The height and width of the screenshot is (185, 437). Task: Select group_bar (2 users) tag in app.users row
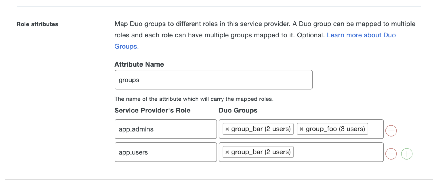coord(261,152)
